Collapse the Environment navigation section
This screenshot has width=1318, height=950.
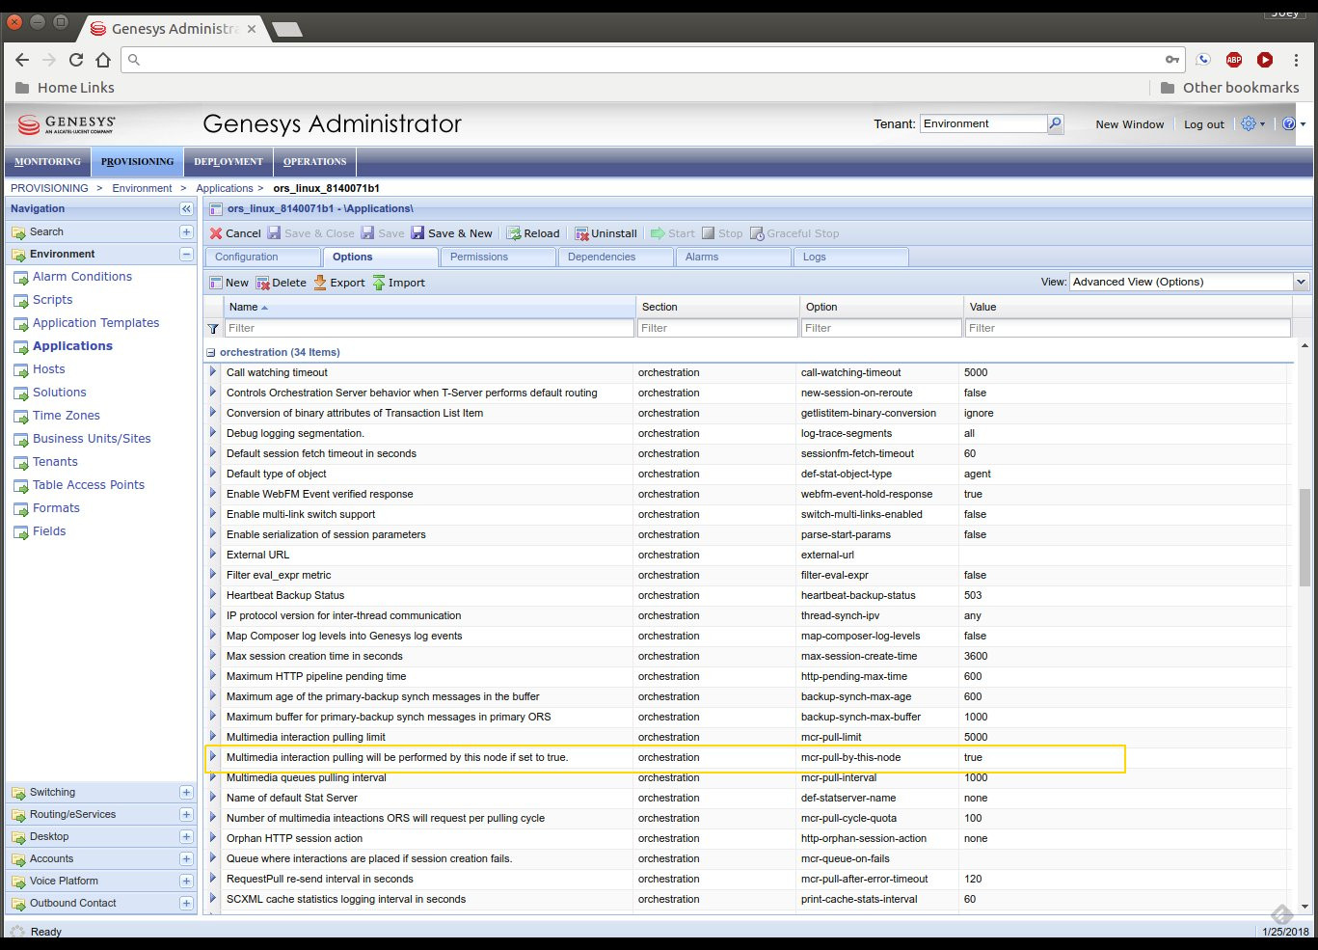[186, 255]
